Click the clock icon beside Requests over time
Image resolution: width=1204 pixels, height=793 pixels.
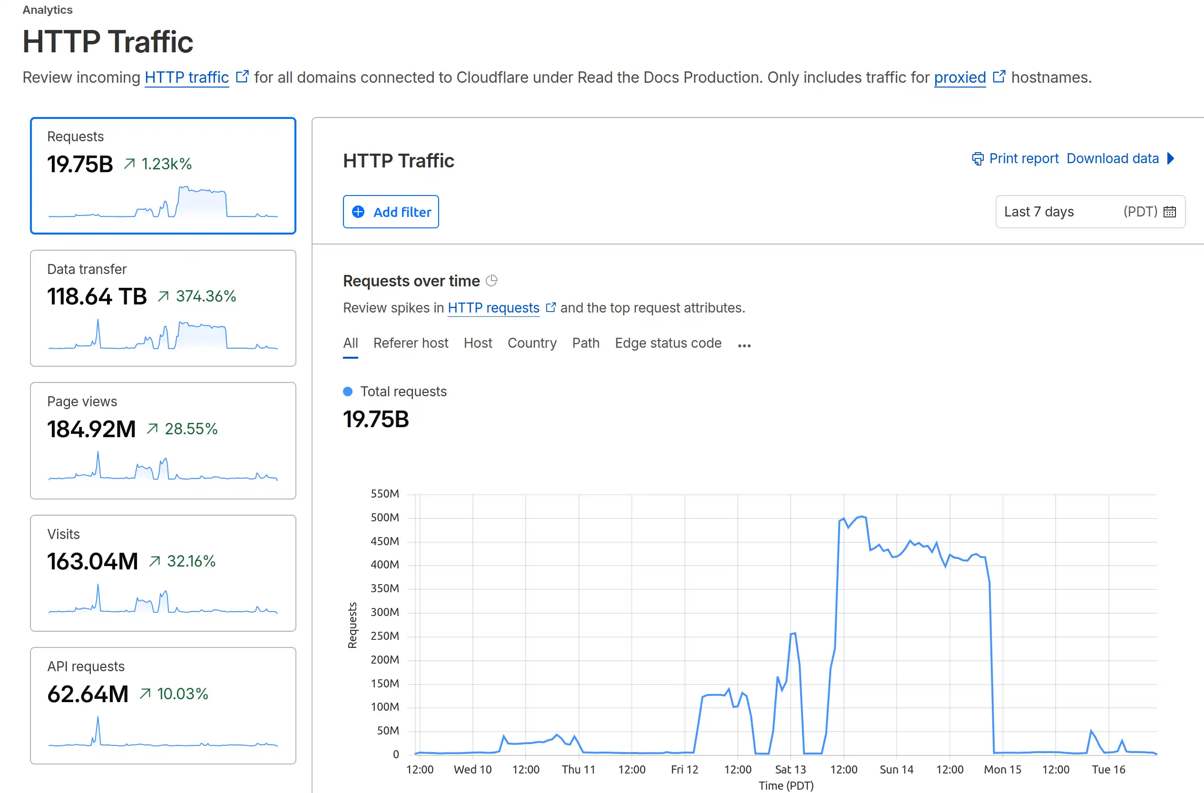point(491,281)
